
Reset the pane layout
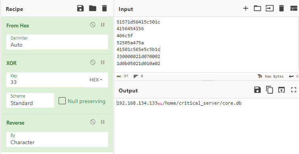click(293, 8)
